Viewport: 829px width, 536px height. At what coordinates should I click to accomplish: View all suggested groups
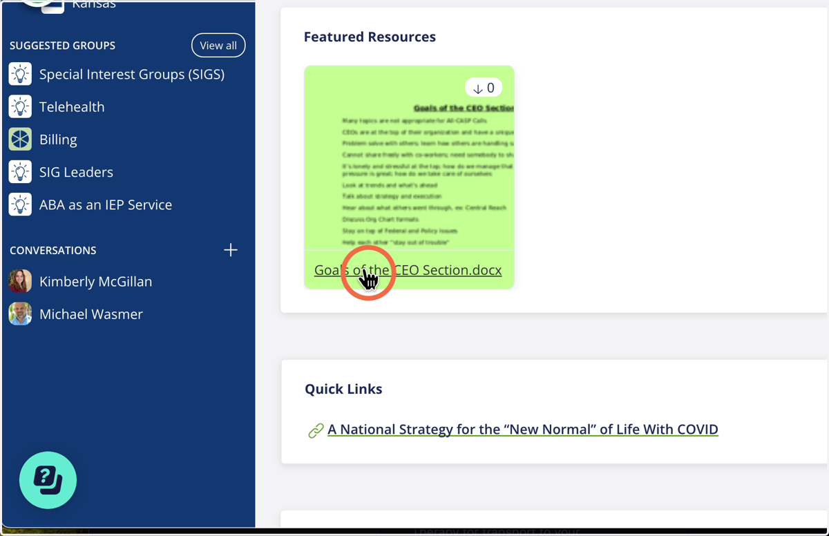[x=218, y=46]
